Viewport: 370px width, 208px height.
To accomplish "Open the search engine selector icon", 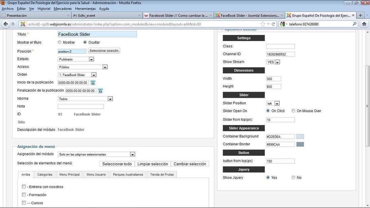I will (x=284, y=24).
